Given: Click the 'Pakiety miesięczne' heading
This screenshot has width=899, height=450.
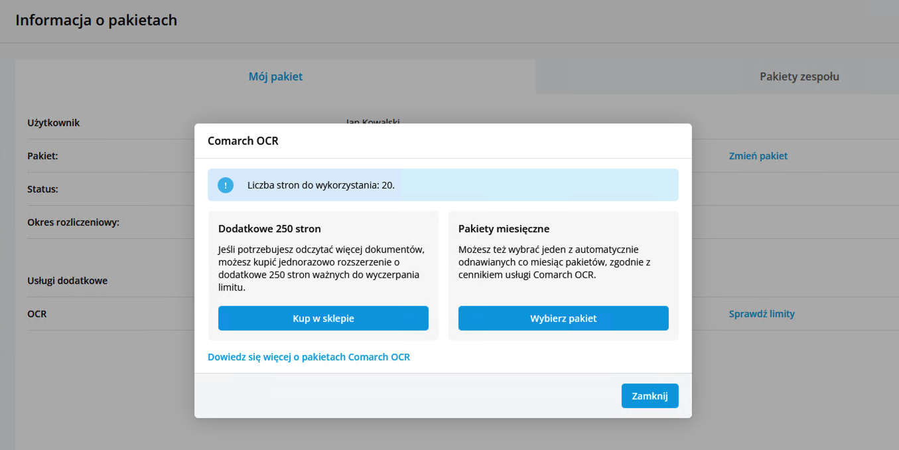Looking at the screenshot, I should [504, 229].
